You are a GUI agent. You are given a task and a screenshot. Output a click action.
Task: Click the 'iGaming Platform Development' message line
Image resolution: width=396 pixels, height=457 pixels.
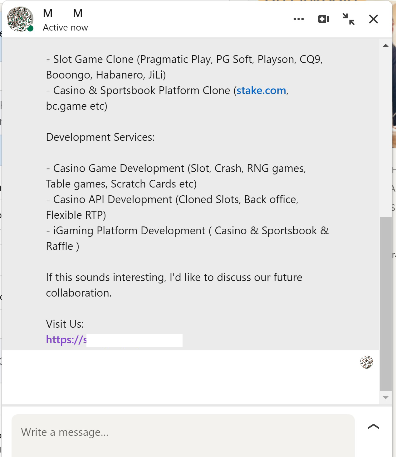pos(187,238)
